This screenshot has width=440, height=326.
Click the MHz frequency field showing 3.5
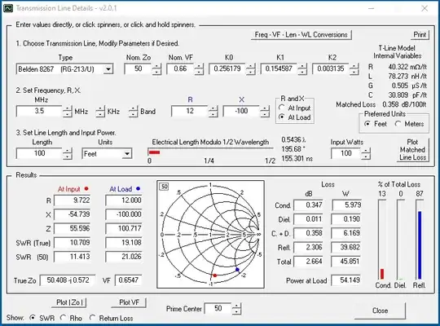[x=39, y=111]
